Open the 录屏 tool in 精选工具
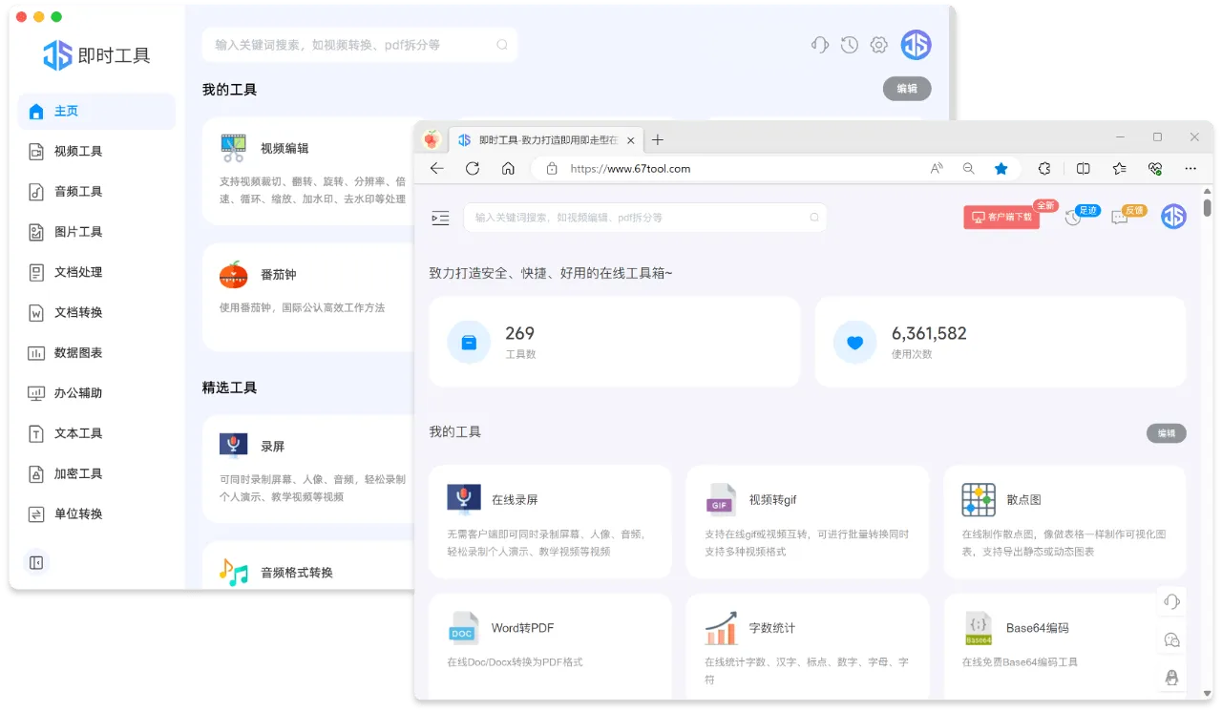 307,469
